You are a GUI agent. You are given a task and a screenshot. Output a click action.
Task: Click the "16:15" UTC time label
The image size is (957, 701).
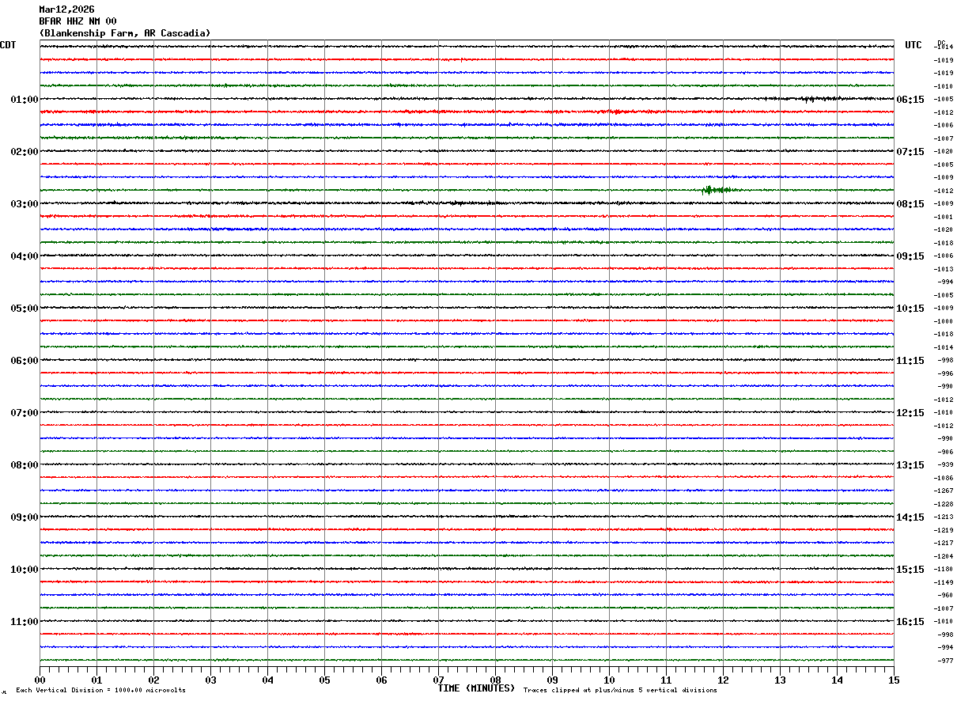[910, 622]
